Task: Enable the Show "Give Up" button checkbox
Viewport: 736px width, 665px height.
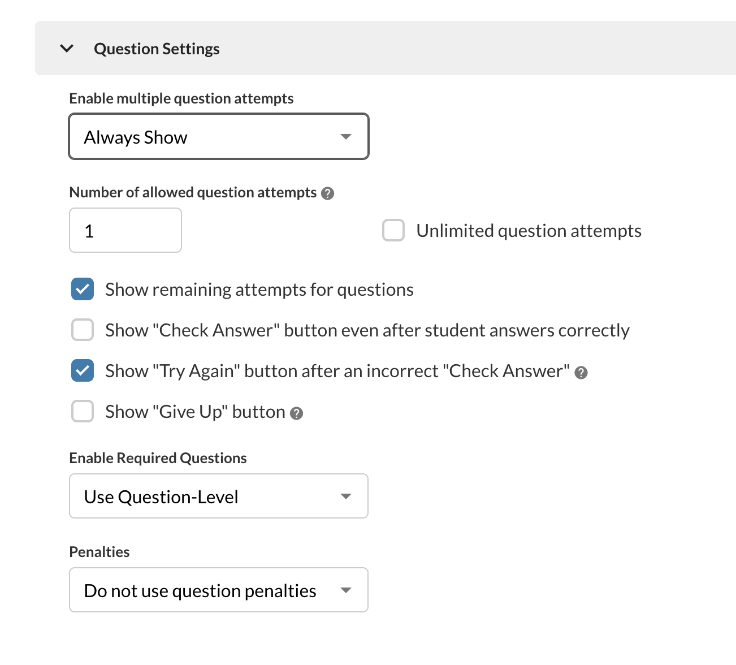Action: pos(83,412)
